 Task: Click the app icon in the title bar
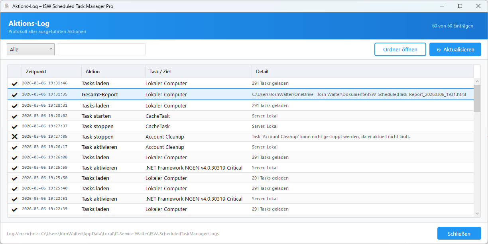(6, 6)
